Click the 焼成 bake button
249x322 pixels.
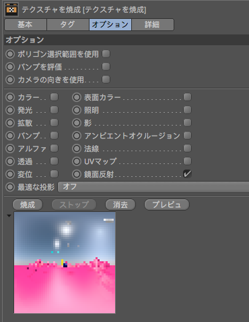coord(28,205)
